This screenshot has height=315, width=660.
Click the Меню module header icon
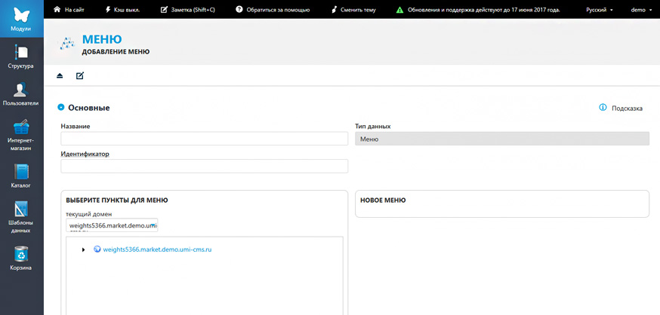66,44
